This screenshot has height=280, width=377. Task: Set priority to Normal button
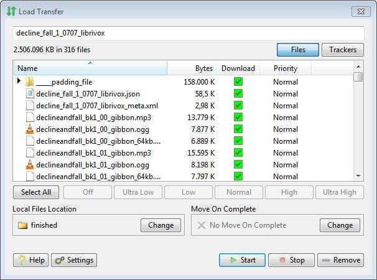tap(239, 192)
